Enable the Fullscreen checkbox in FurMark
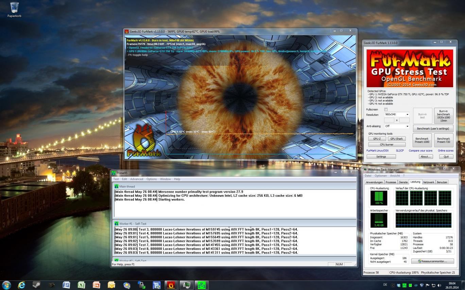 (385, 110)
